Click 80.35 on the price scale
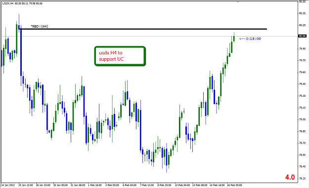The width and height of the screenshot is (309, 188). coord(302,13)
